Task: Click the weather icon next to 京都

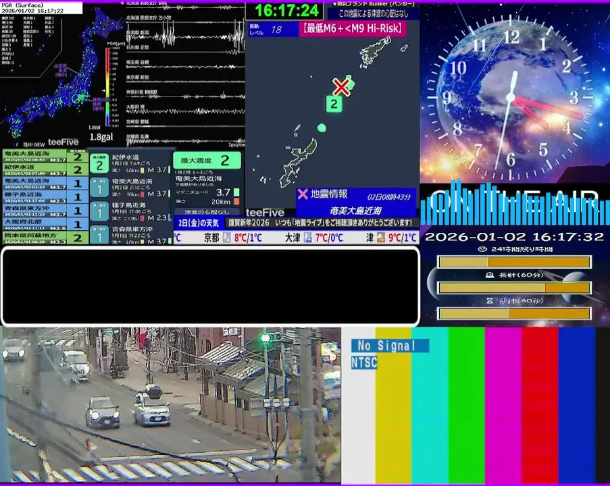Action: coord(226,237)
